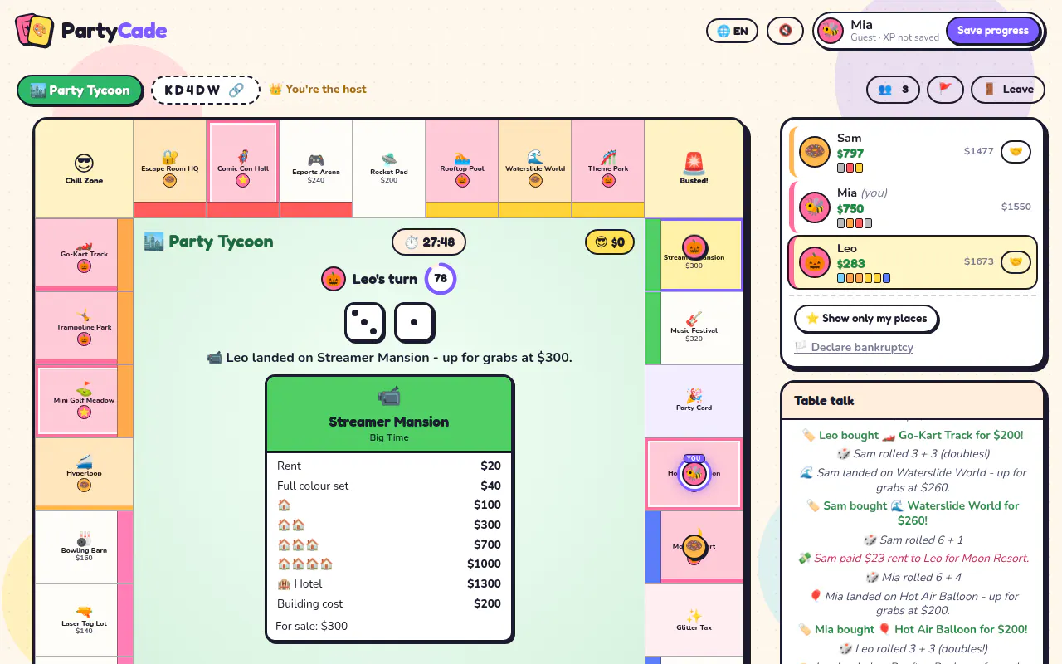Select Leo's highlighted player row
This screenshot has height=664, width=1062.
(x=913, y=262)
